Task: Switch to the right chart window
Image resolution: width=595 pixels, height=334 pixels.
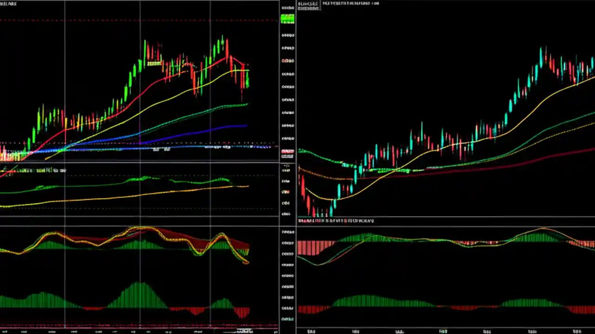Action: (x=442, y=116)
